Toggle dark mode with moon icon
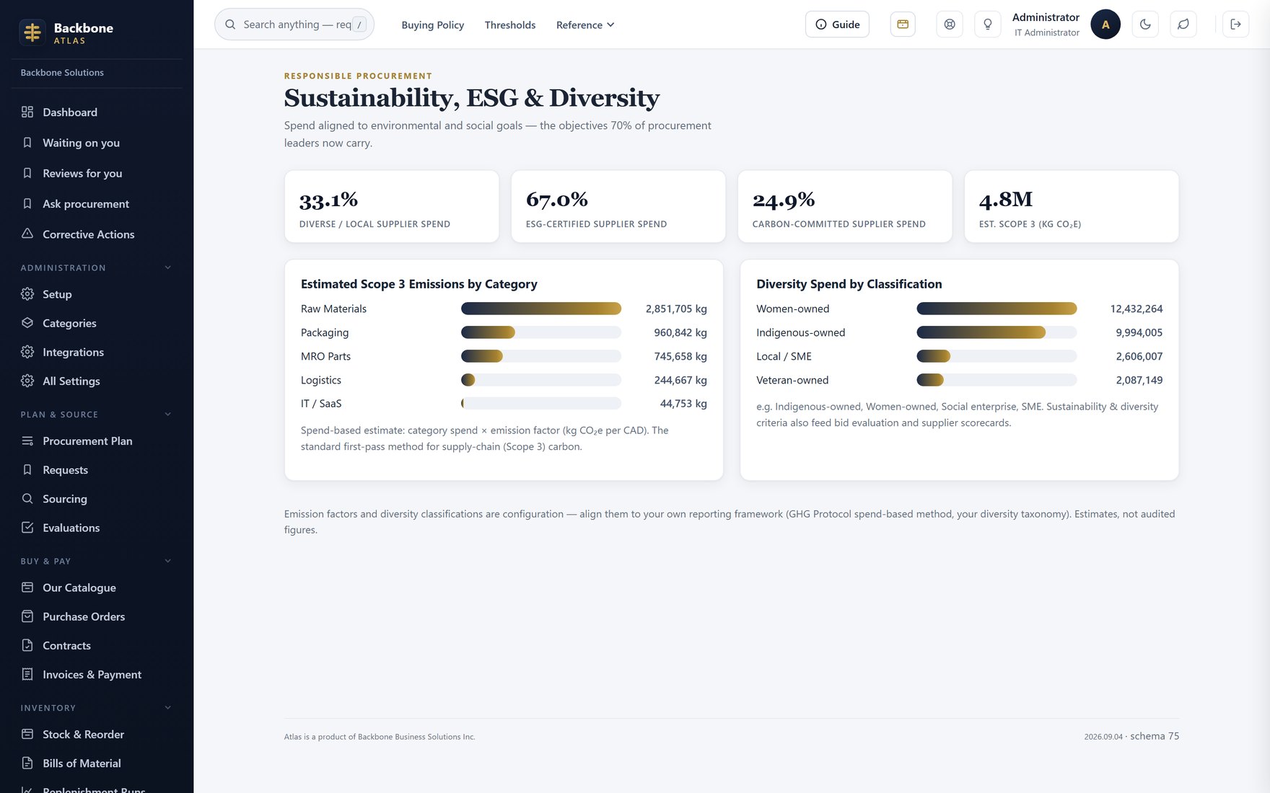 click(x=1145, y=25)
